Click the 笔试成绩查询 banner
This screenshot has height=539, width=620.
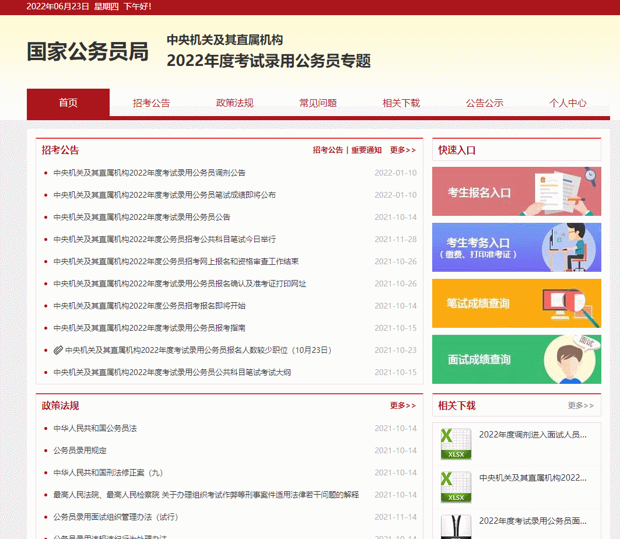pyautogui.click(x=516, y=303)
